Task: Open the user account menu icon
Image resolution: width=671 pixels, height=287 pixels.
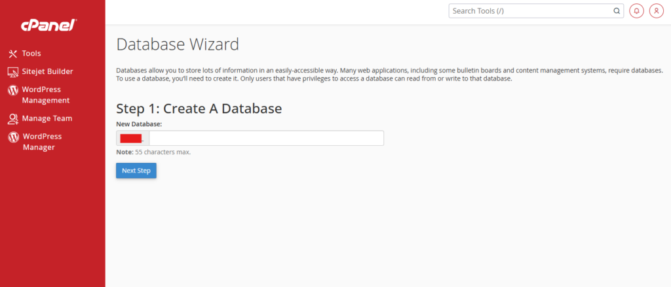Action: (656, 11)
